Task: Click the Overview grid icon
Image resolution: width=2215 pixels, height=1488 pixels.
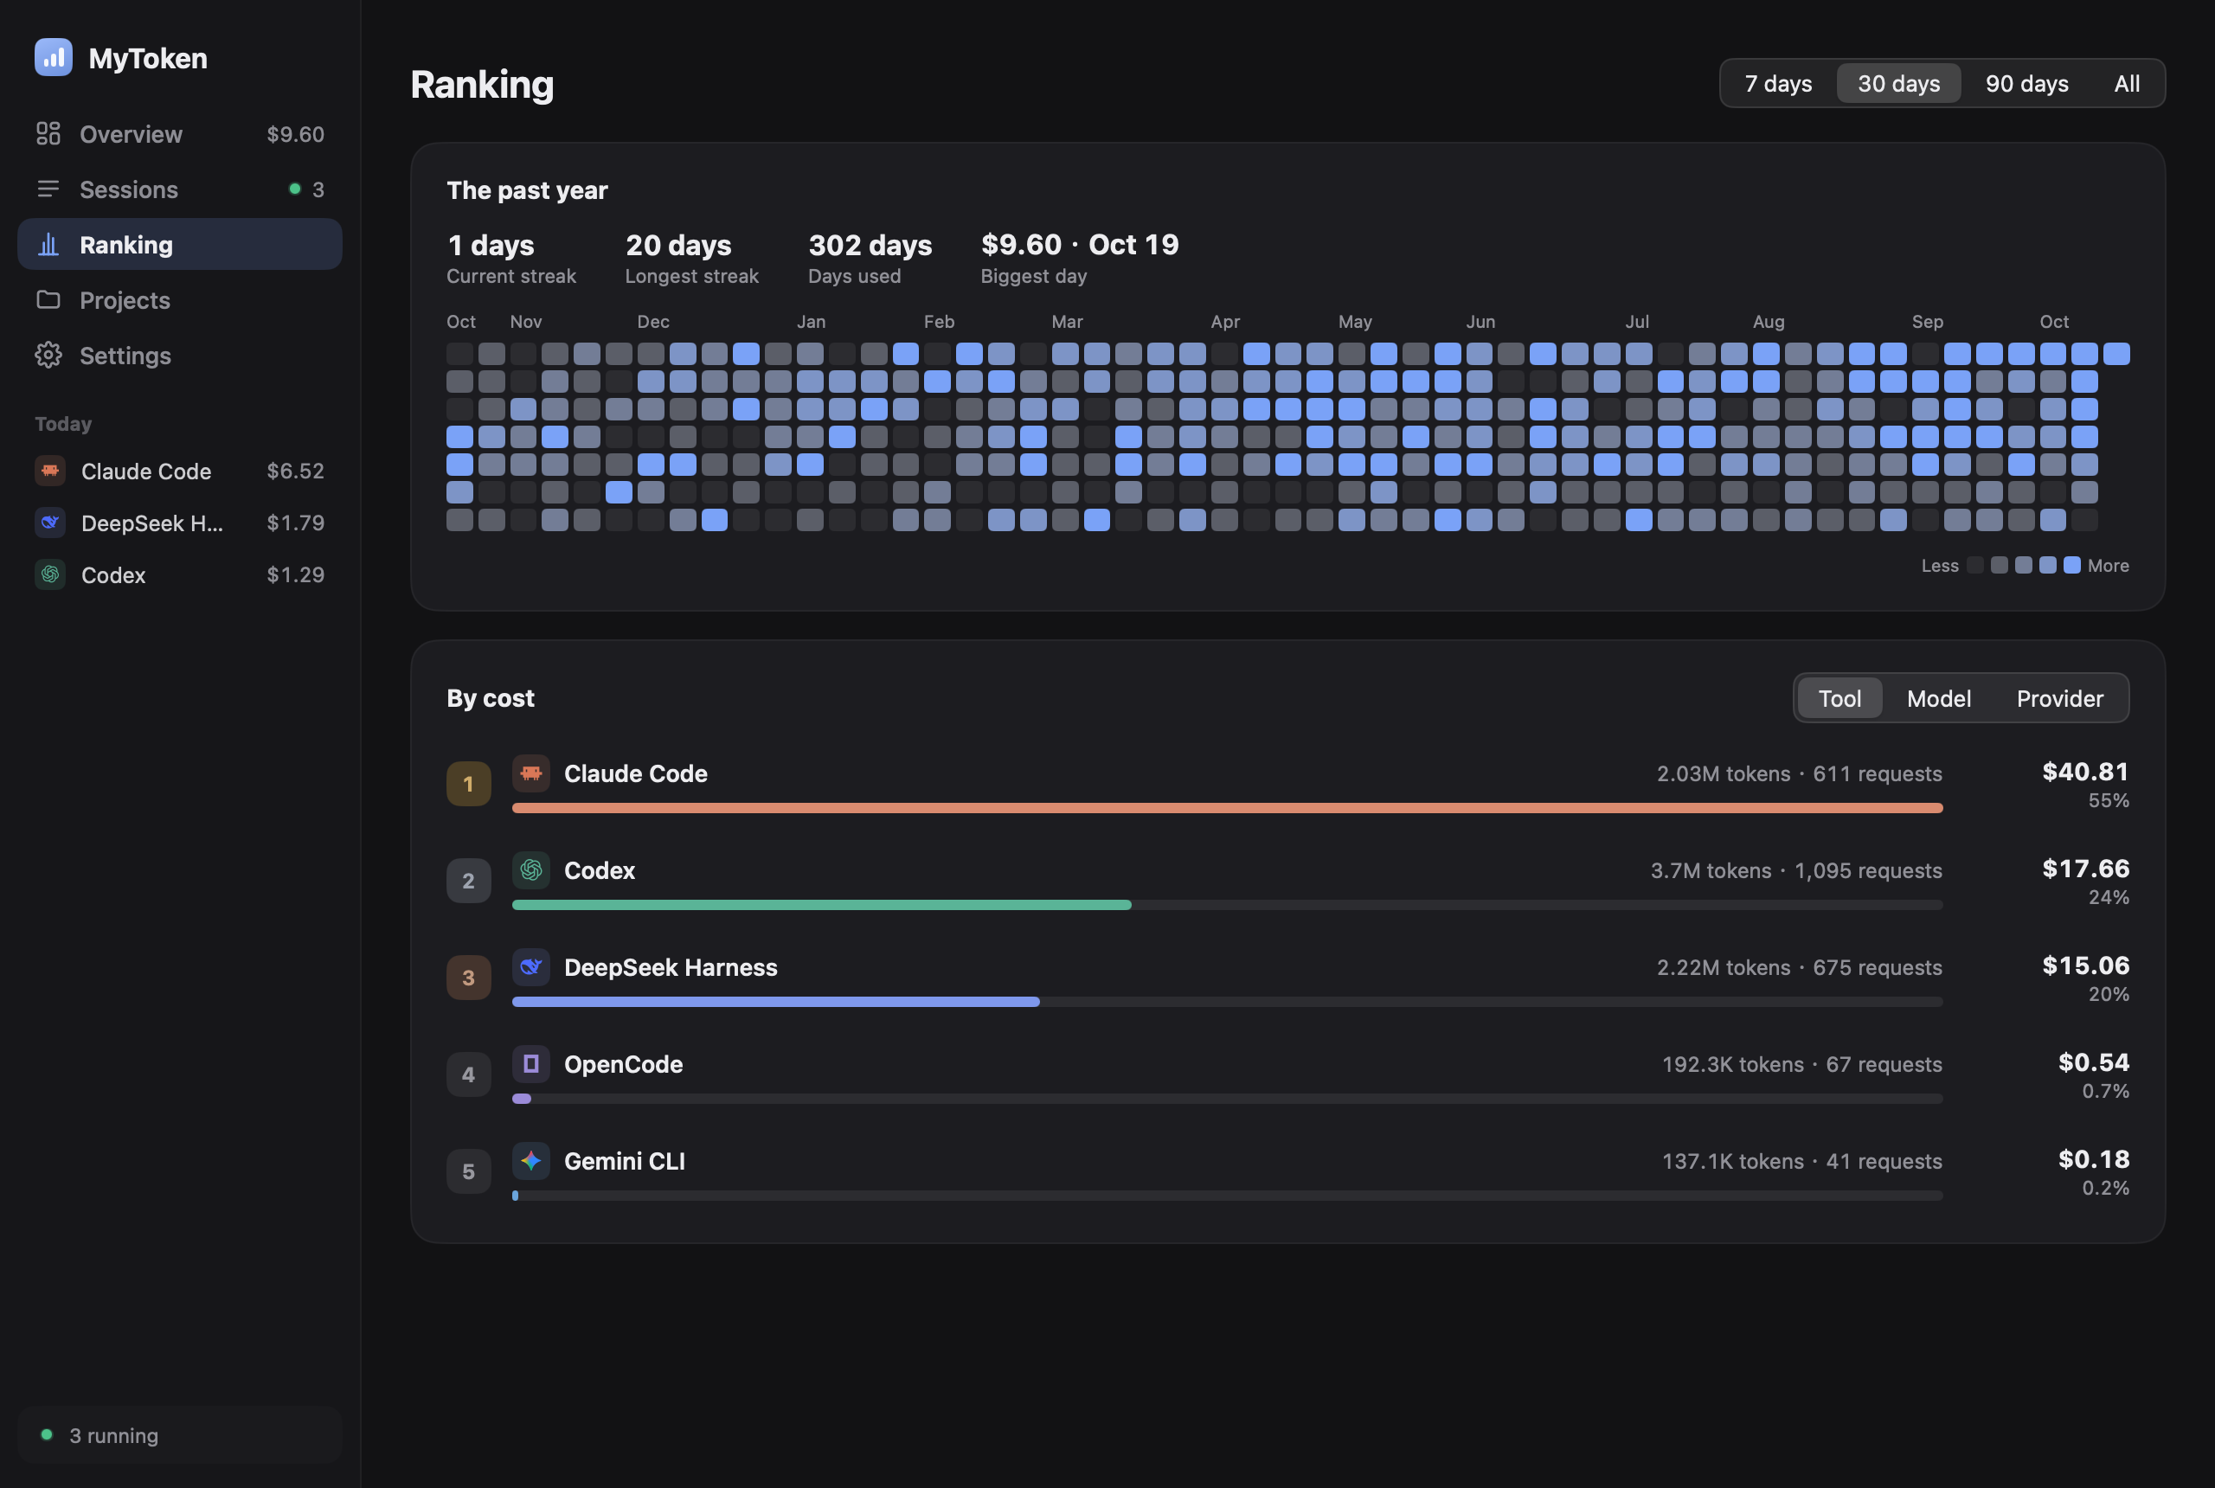Action: pyautogui.click(x=48, y=134)
